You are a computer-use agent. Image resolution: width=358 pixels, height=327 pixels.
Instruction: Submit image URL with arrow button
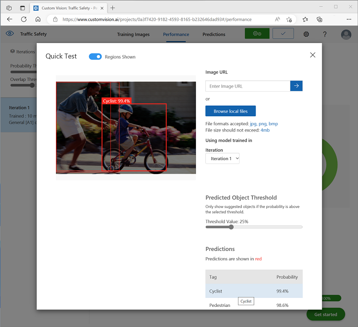[x=296, y=86]
